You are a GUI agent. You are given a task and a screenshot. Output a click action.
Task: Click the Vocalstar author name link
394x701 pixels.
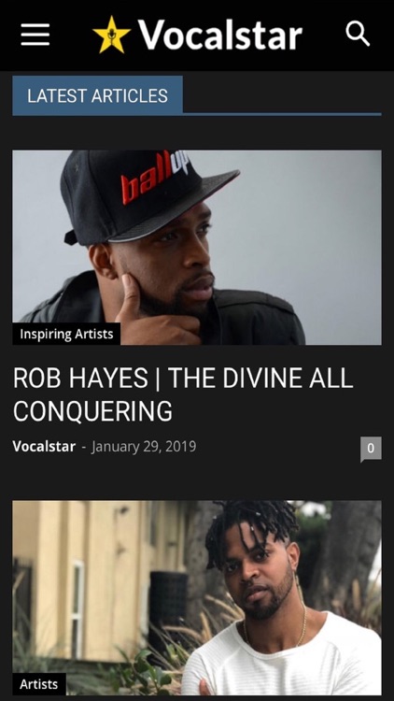click(x=44, y=446)
